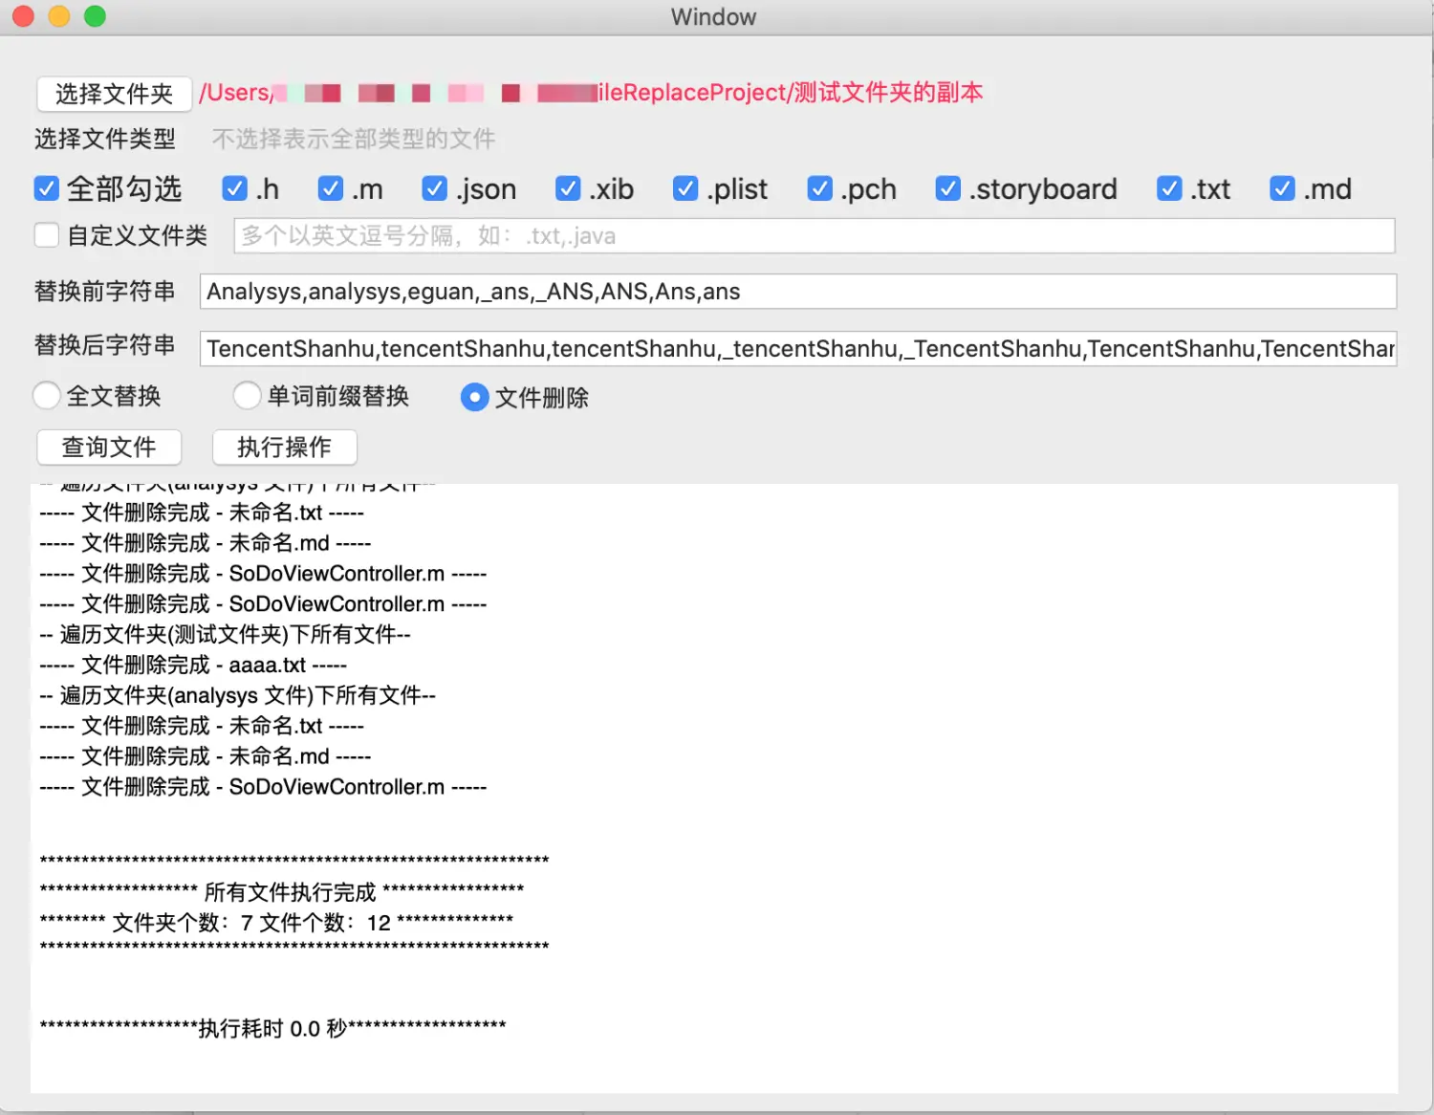Click the 选择文件夹 button
This screenshot has width=1434, height=1115.
[114, 94]
